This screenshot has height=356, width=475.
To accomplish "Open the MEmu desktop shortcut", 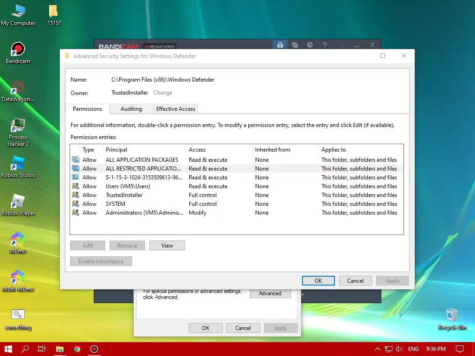I will [x=18, y=243].
